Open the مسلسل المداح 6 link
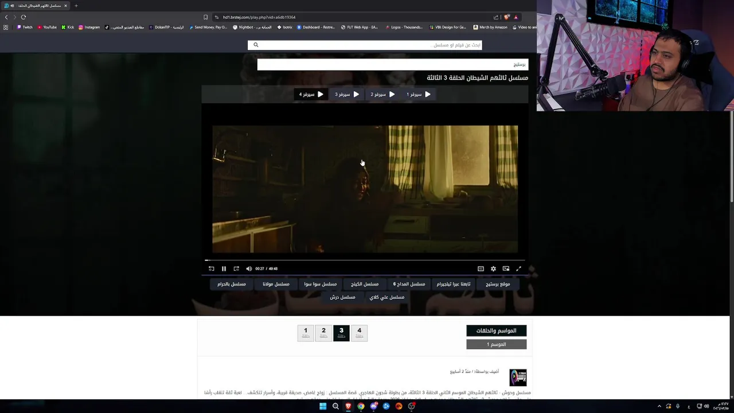Viewport: 734px width, 413px height. [x=409, y=284]
